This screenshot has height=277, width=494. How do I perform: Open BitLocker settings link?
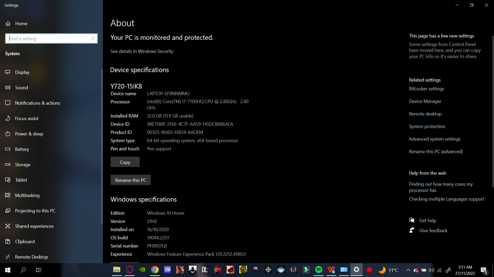pos(426,88)
